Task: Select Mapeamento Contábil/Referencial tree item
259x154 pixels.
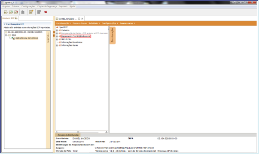Action: [x=76, y=36]
